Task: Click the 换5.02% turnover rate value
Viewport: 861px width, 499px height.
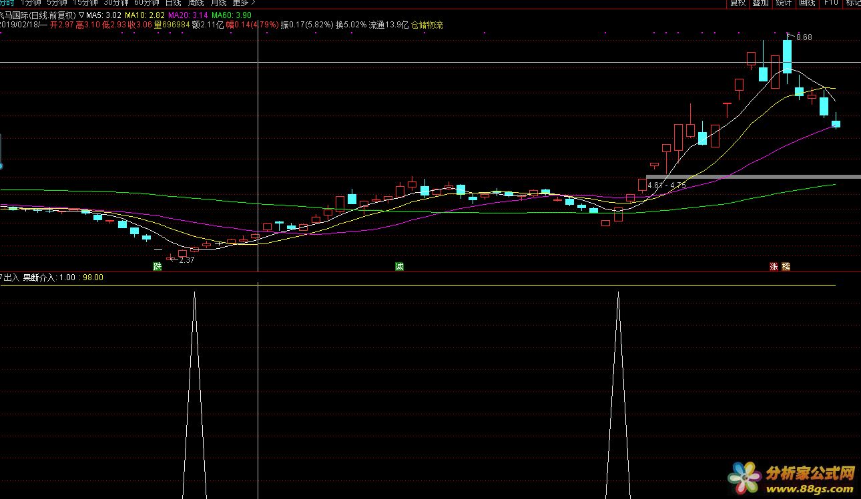Action: (351, 25)
